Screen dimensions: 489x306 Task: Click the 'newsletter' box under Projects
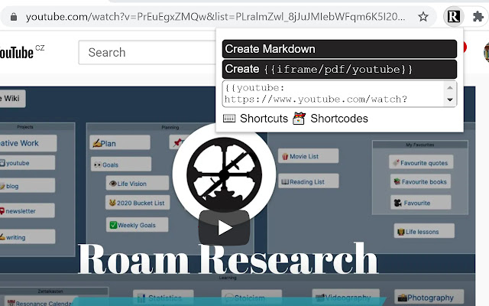click(28, 211)
